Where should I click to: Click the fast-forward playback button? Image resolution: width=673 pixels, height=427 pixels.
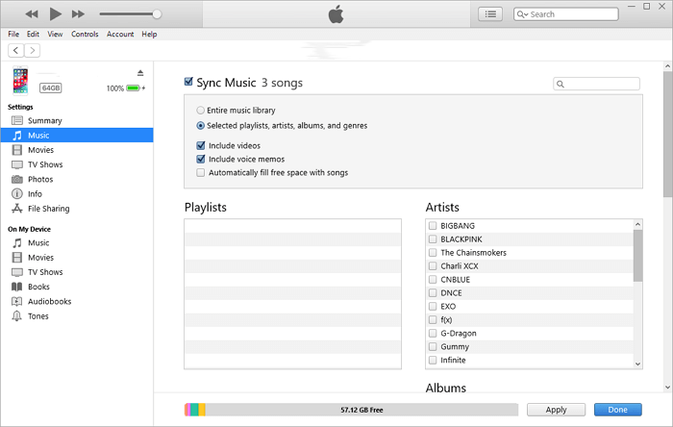point(78,14)
